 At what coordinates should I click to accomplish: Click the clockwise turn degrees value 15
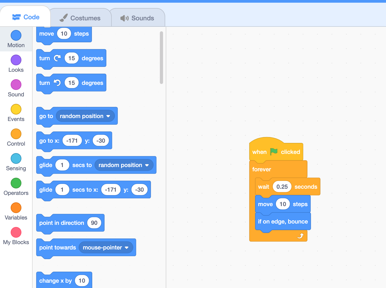(71, 58)
